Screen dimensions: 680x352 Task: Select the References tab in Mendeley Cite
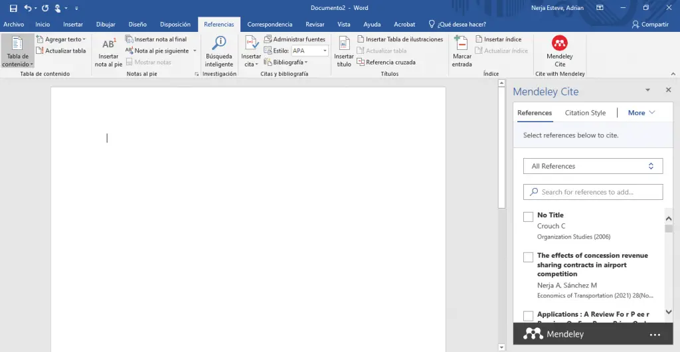535,113
